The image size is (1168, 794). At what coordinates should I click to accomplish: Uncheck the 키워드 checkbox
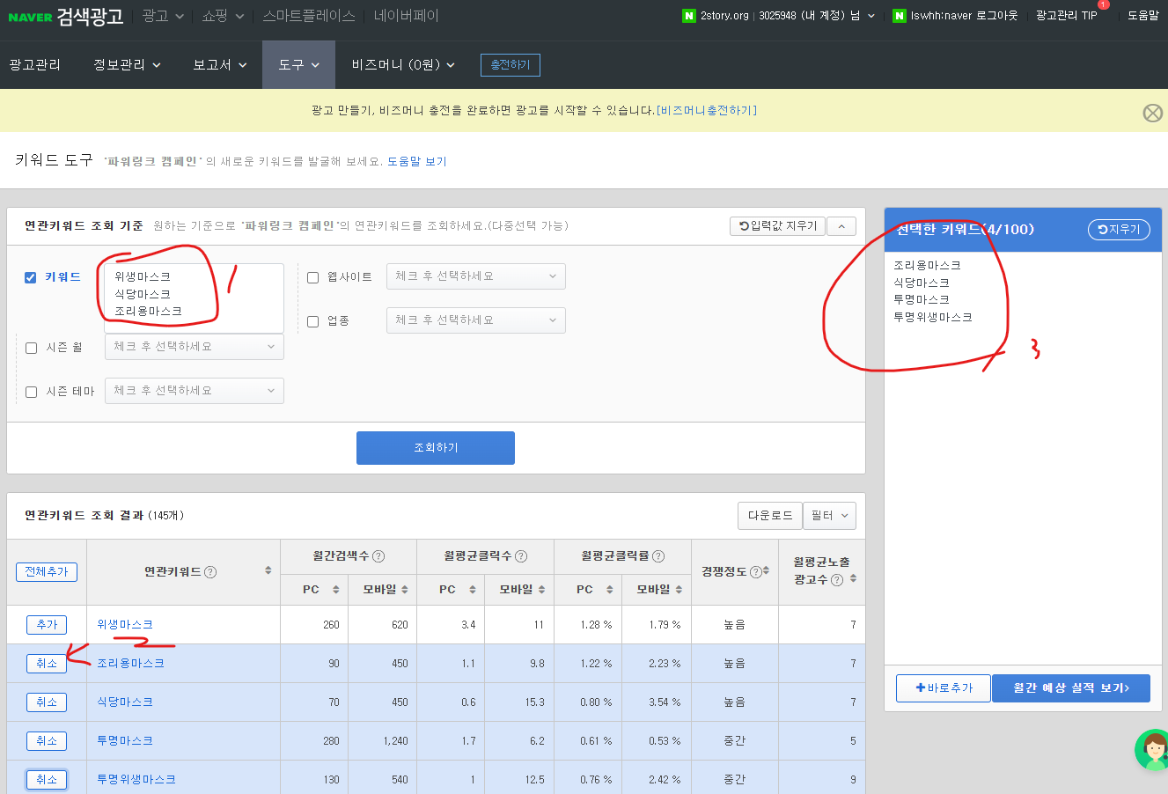(32, 277)
